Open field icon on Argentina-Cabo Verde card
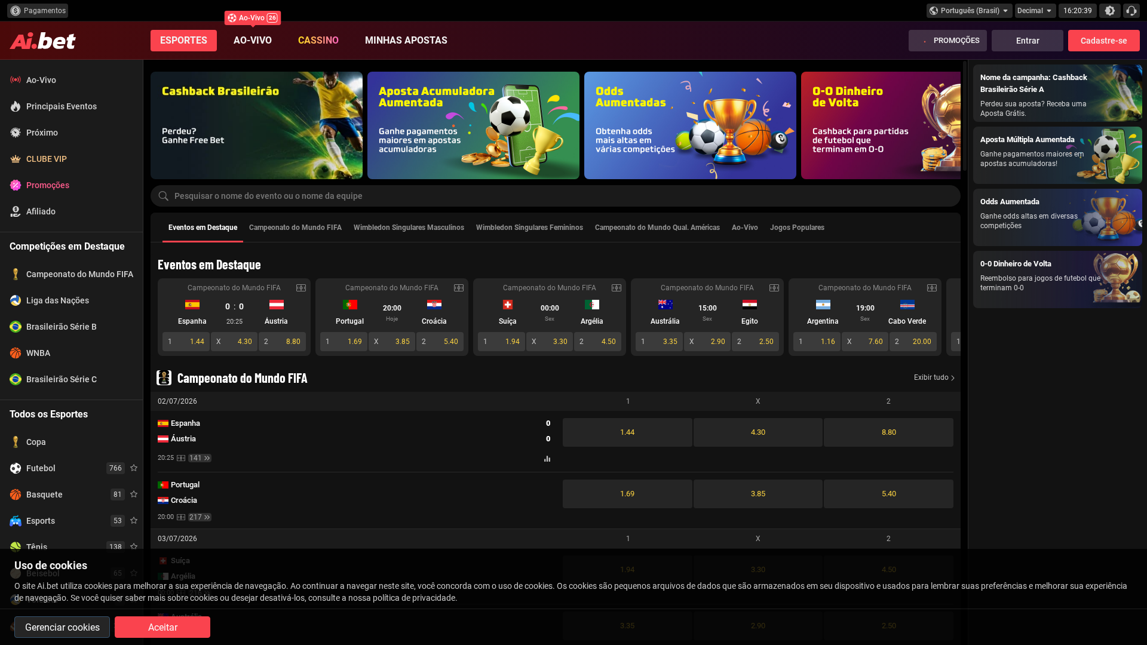 point(932,288)
